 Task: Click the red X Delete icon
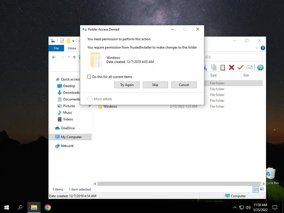pos(232,67)
